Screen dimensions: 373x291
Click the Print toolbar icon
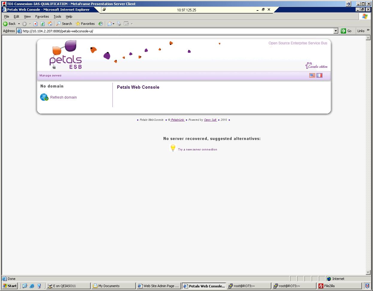[x=119, y=24]
